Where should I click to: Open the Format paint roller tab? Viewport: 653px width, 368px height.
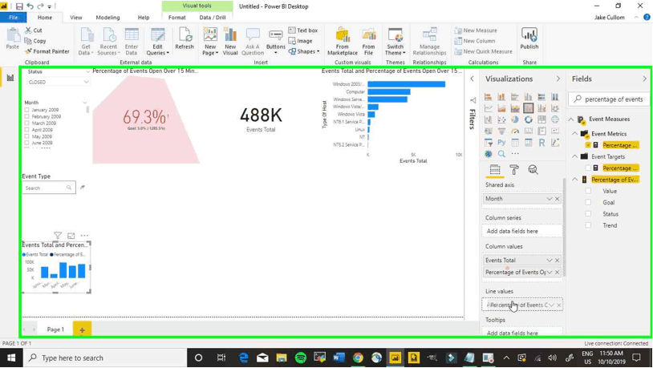[514, 169]
